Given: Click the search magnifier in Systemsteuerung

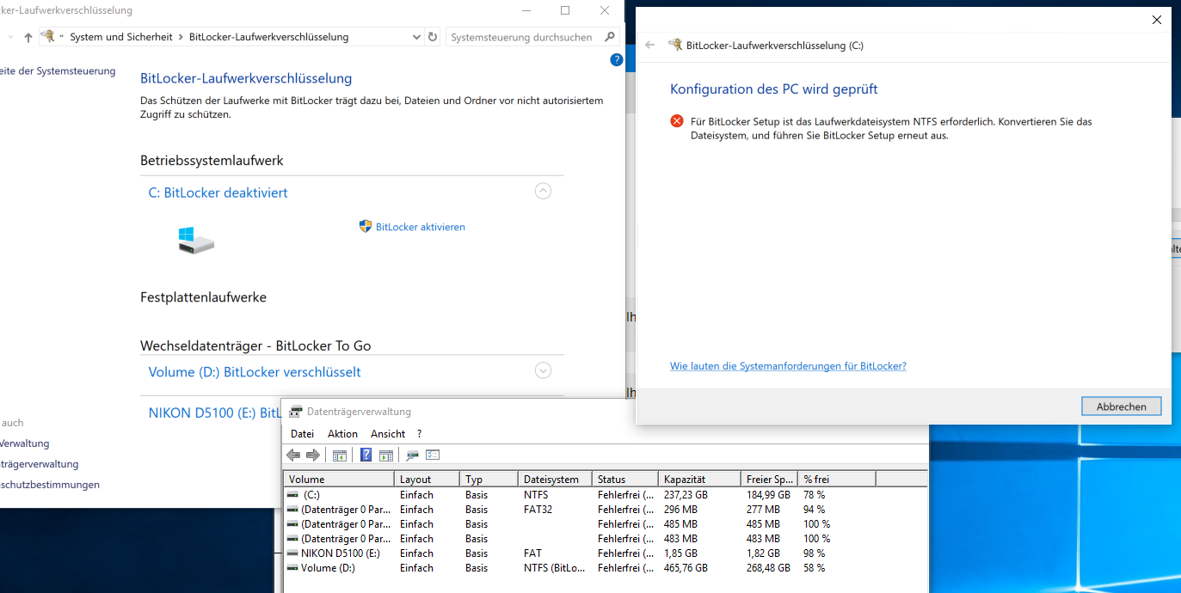Looking at the screenshot, I should click(x=610, y=37).
